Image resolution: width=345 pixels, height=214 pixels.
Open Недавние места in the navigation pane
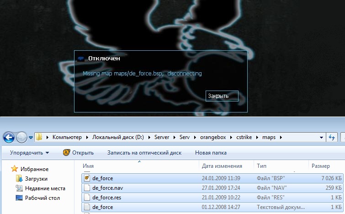pyautogui.click(x=45, y=188)
